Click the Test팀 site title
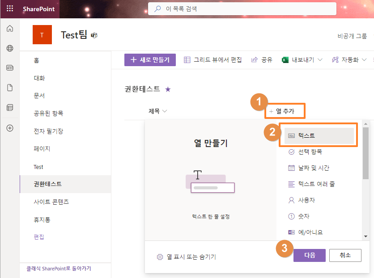The width and height of the screenshot is (374, 278). [74, 35]
